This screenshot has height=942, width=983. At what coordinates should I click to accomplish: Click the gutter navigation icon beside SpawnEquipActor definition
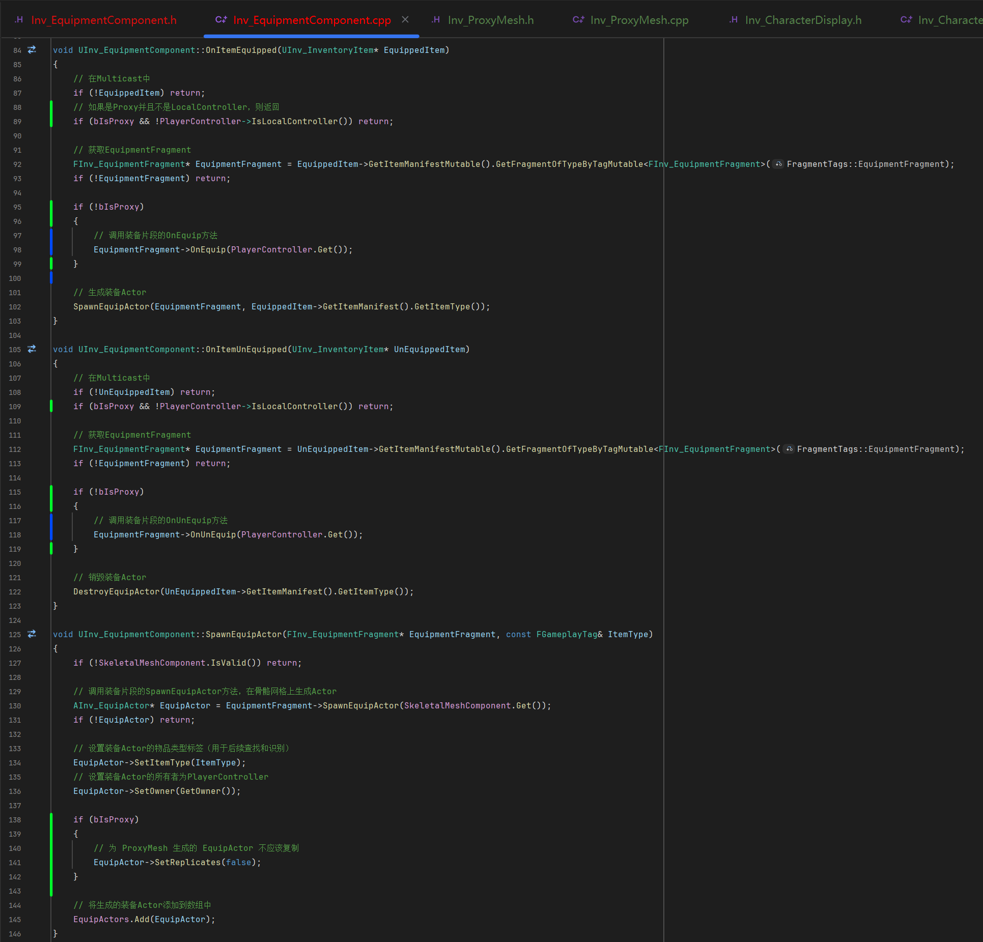pyautogui.click(x=32, y=634)
